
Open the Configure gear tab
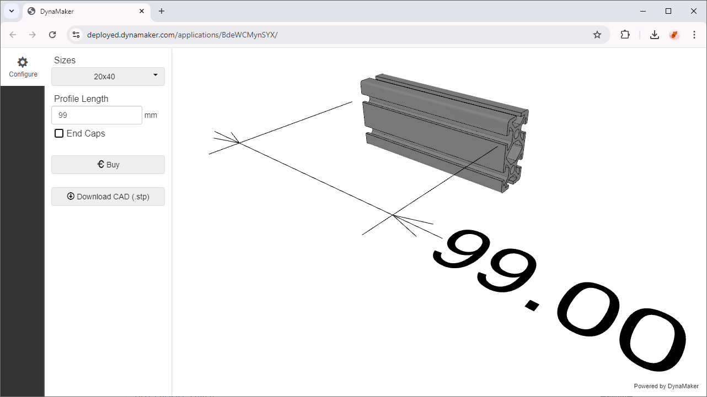click(x=23, y=67)
